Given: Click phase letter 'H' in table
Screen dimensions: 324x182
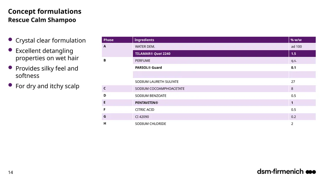Looking at the screenshot, I should [105, 123].
